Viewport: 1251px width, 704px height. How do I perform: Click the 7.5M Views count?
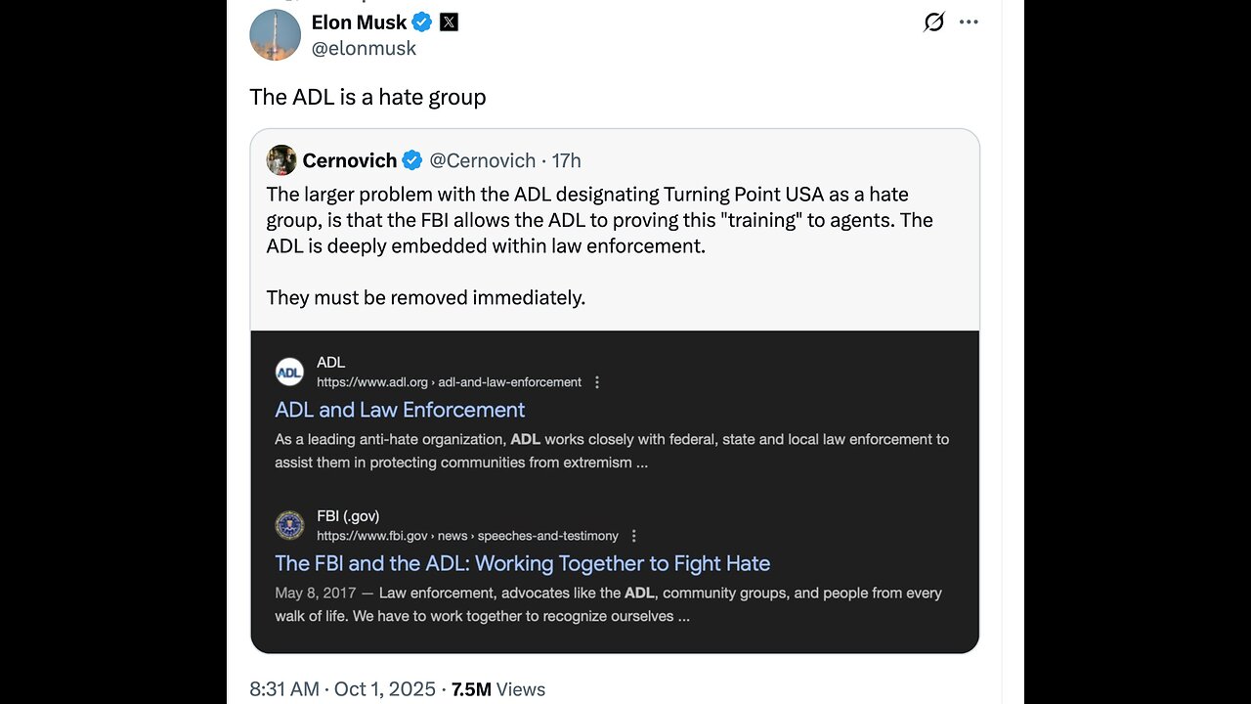point(498,689)
